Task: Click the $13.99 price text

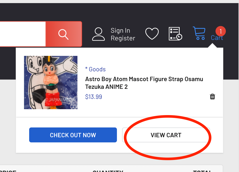Action: pos(93,97)
